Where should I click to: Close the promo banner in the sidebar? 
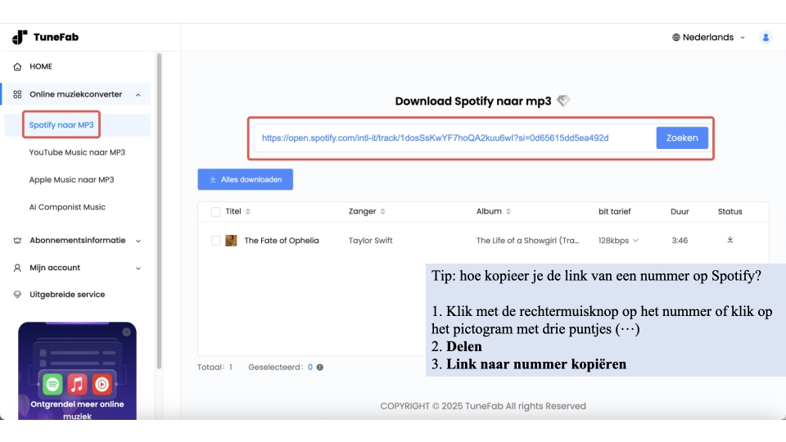(x=127, y=332)
